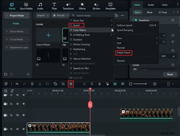Select Speed Ramping option

(x=125, y=30)
